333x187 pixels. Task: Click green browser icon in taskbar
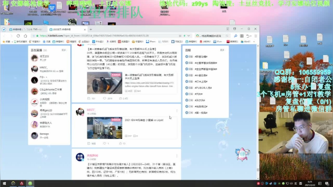pos(30,183)
